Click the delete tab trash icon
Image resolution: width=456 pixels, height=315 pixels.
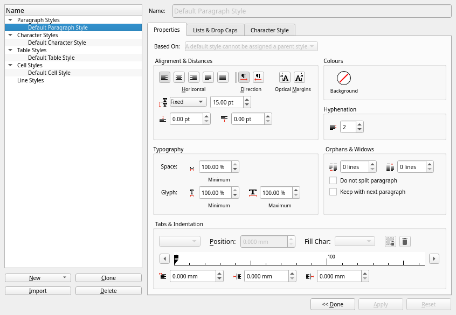(x=405, y=242)
